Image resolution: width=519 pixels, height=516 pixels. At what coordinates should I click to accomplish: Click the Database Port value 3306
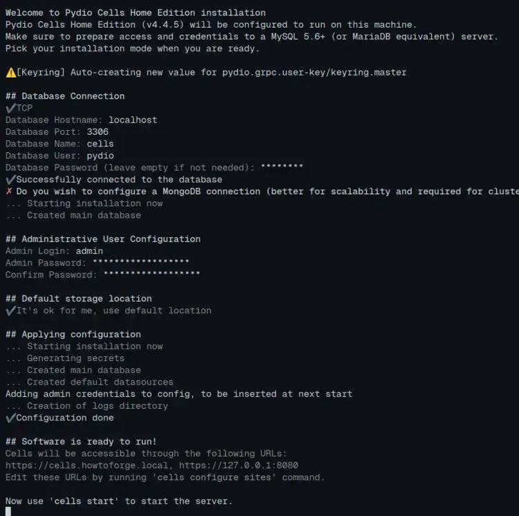tap(98, 132)
